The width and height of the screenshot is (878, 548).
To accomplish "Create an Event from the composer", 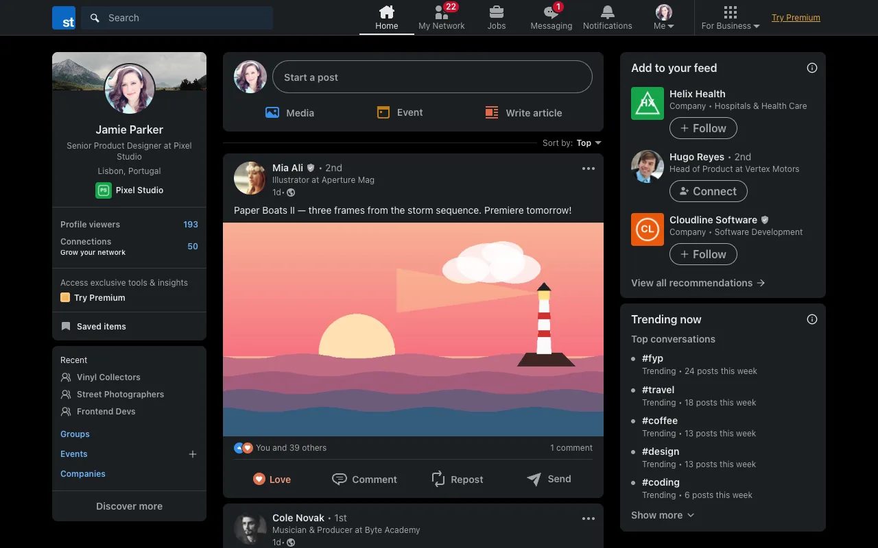I will point(400,112).
